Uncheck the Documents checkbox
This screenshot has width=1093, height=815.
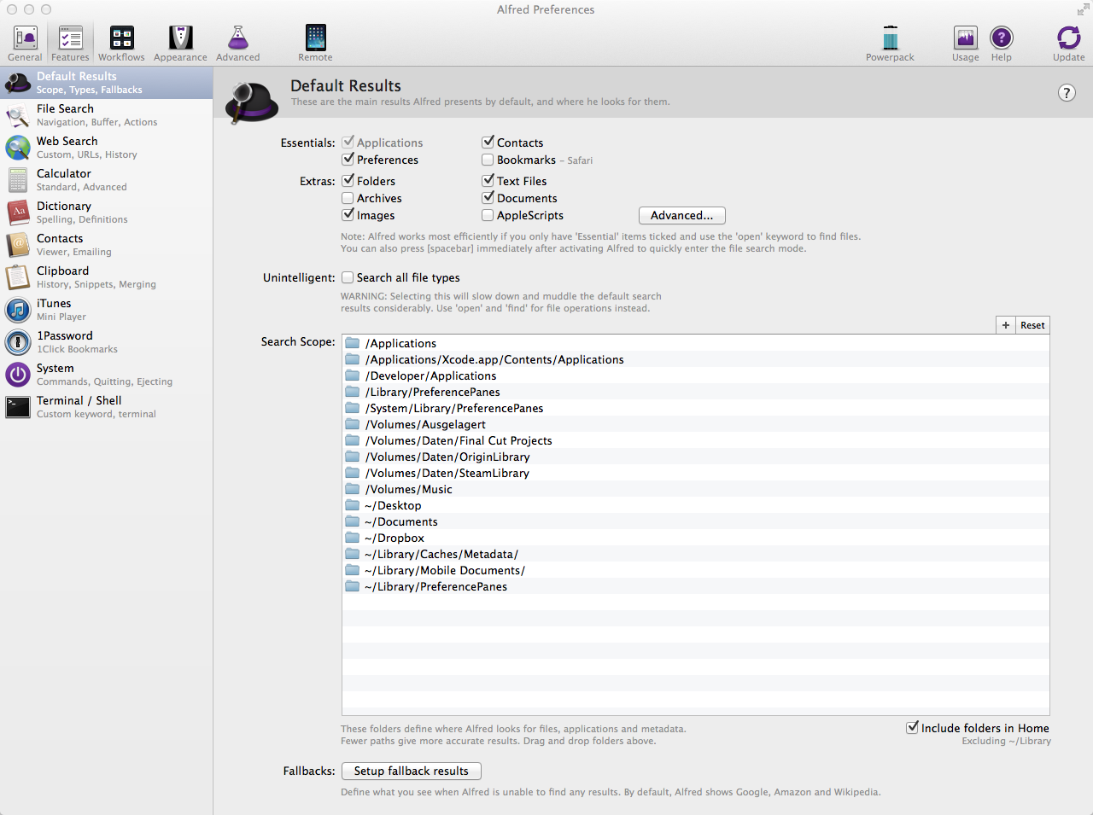coord(488,197)
